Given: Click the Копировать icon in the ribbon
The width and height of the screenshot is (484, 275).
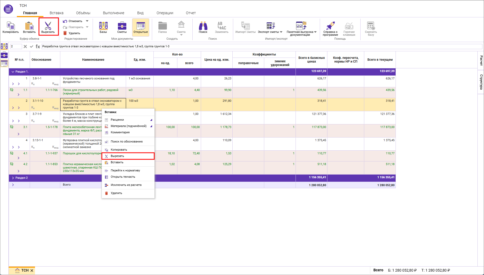Looking at the screenshot, I should tap(11, 26).
